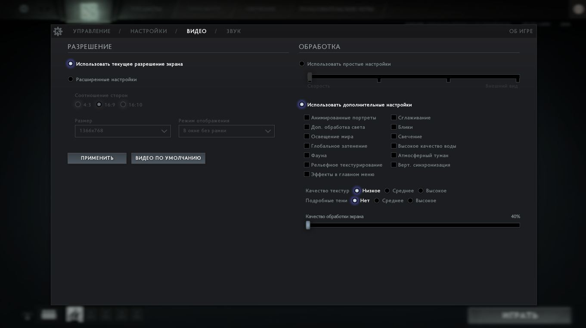586x328 pixels.
Task: Open the ОБ ИГРЕ section
Action: pyautogui.click(x=521, y=31)
